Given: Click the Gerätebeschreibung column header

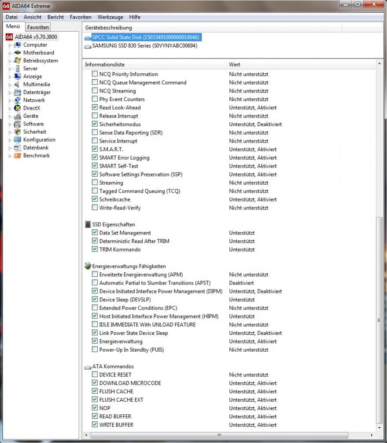Looking at the screenshot, I should point(212,28).
